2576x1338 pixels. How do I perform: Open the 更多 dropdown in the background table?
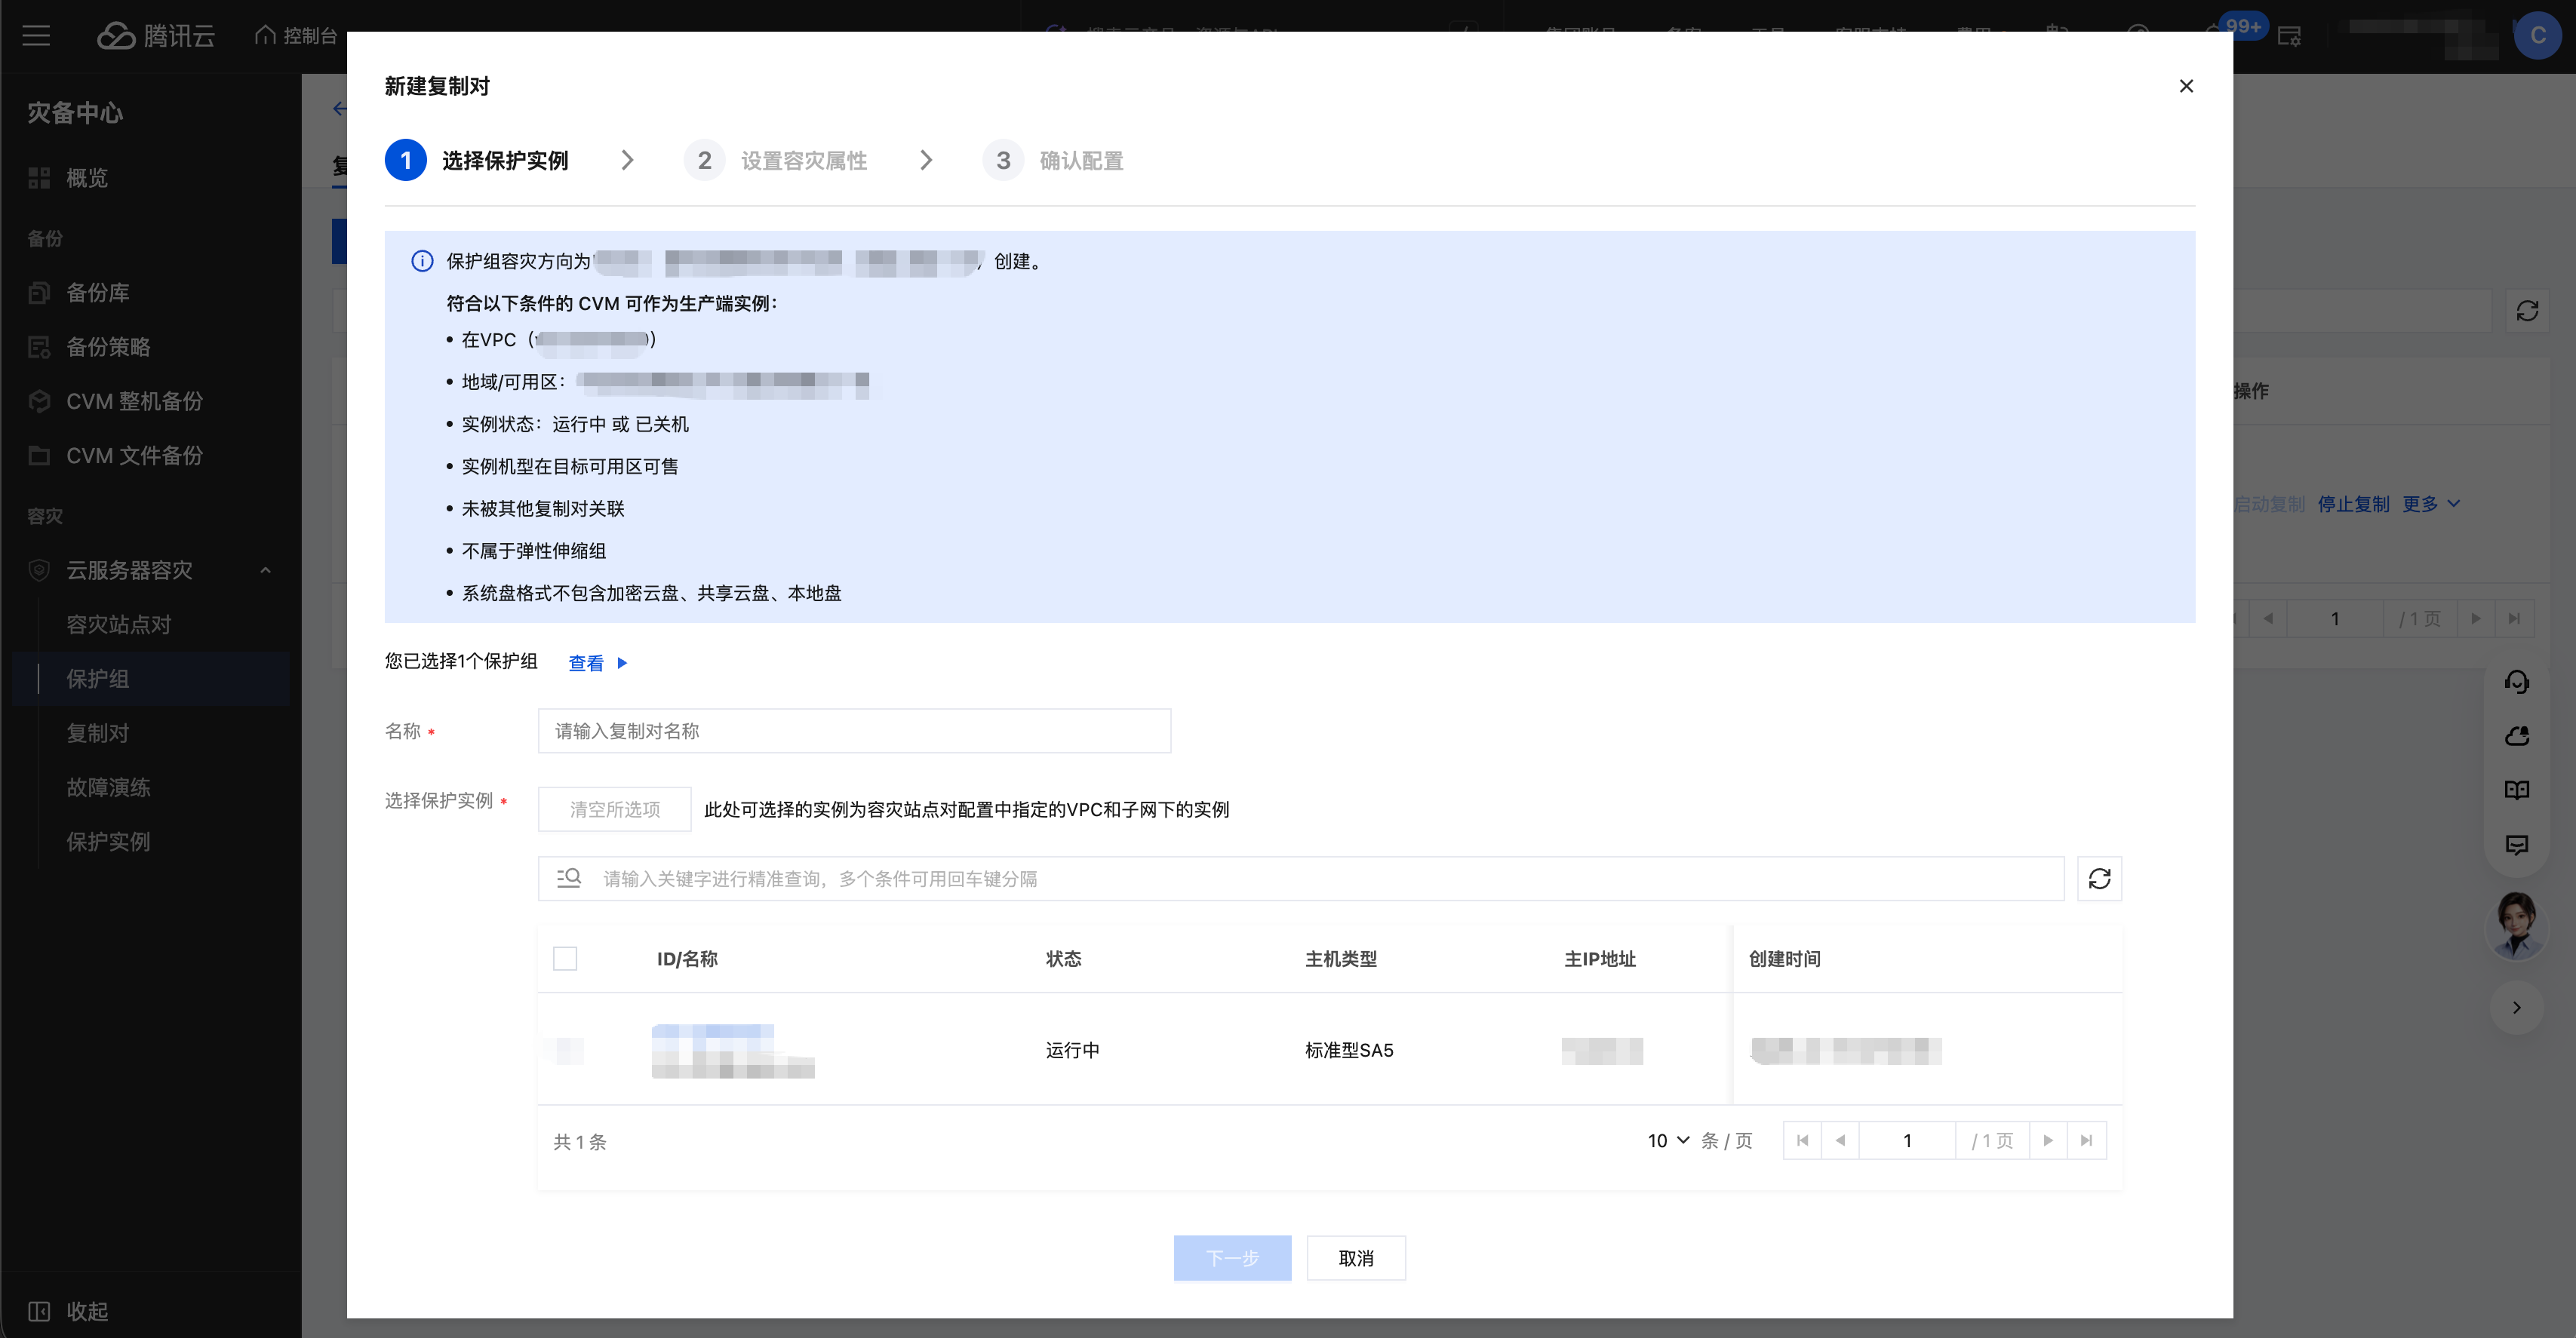[2430, 504]
